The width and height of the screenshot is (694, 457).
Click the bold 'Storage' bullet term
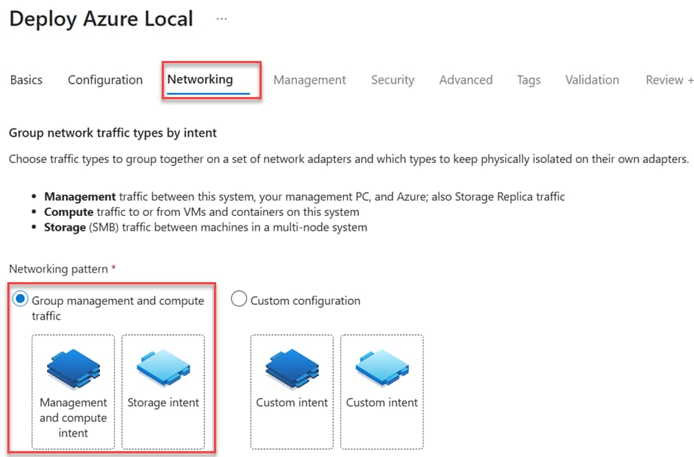(65, 227)
